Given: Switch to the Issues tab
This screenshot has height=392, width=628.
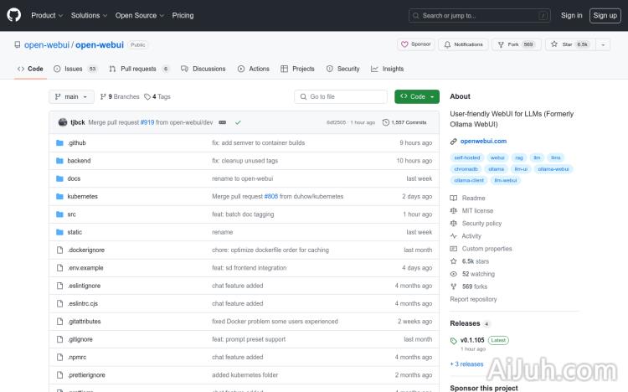Looking at the screenshot, I should [x=75, y=69].
